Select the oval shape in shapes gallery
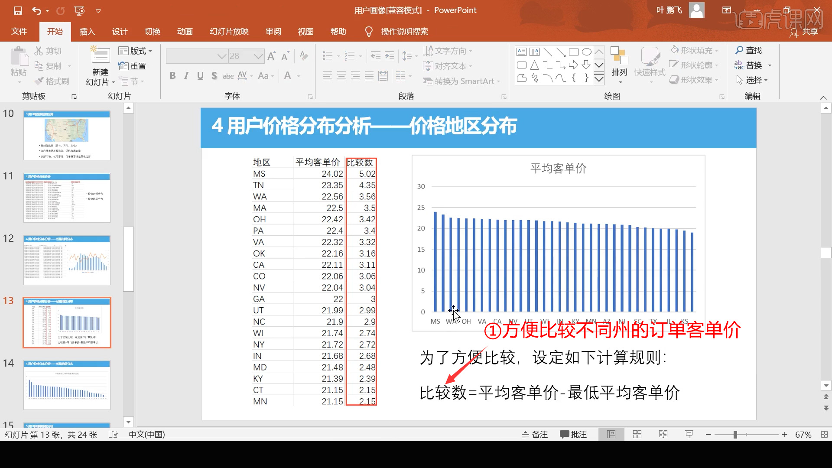This screenshot has width=832, height=468. coord(587,52)
